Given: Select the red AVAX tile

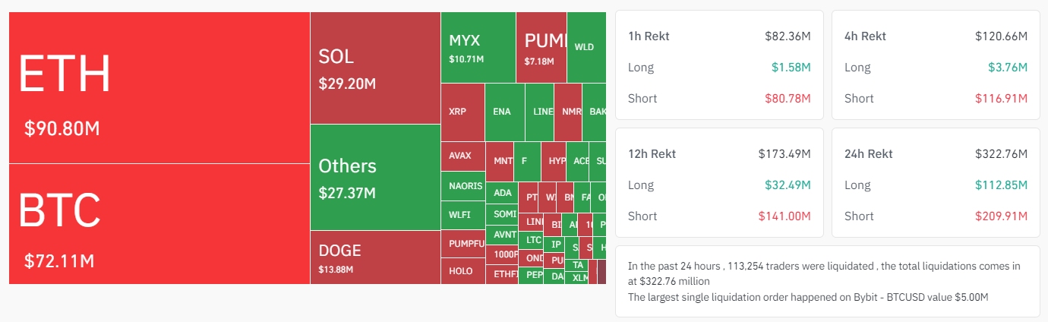Looking at the screenshot, I should point(462,156).
